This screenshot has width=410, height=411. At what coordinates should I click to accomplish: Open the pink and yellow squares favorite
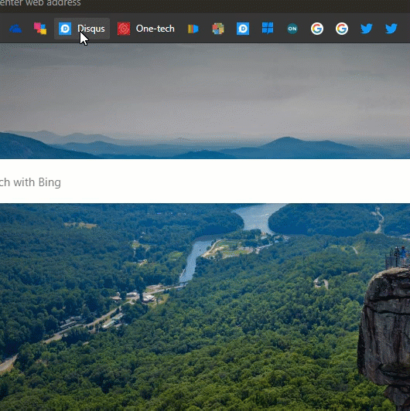click(40, 29)
